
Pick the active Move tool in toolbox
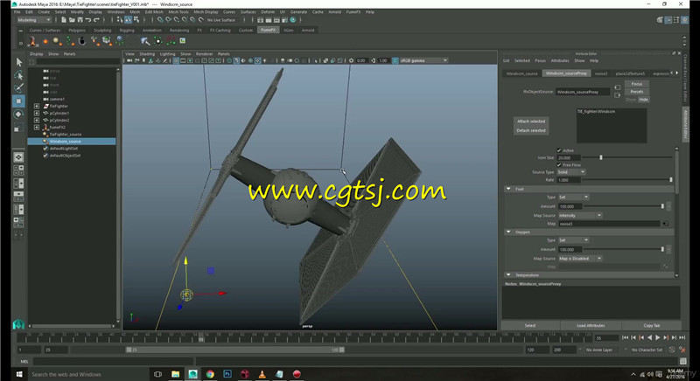[18, 101]
